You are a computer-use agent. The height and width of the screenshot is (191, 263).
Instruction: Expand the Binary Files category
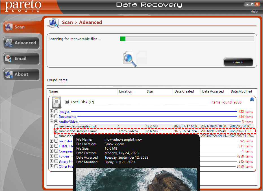pos(51,161)
